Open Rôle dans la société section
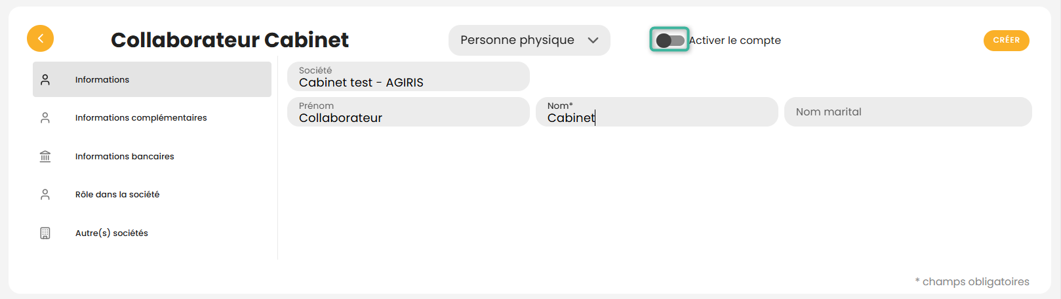The width and height of the screenshot is (1061, 299). click(117, 195)
